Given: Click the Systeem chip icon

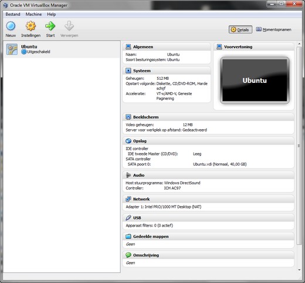Looking at the screenshot, I should pyautogui.click(x=128, y=70).
